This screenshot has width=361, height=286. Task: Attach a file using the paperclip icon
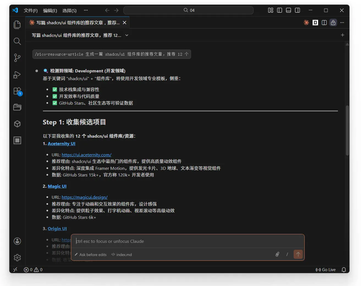pyautogui.click(x=277, y=254)
